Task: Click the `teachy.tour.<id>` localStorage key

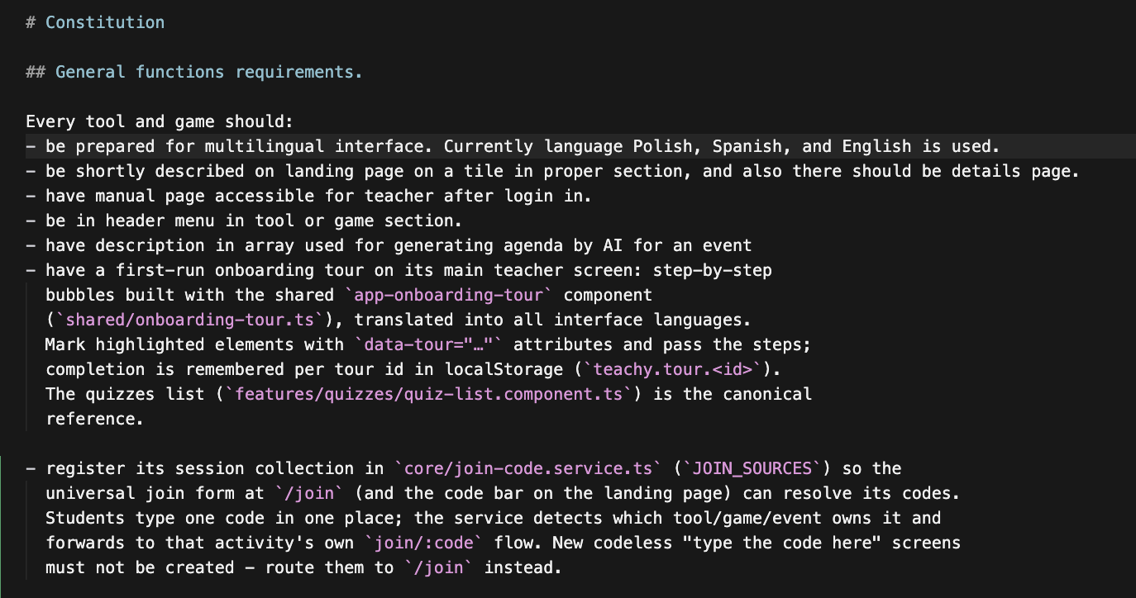Action: tap(672, 369)
